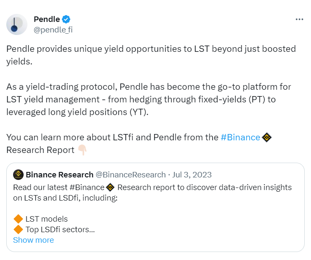Click the Binance logo in the quoted tweet text
This screenshot has height=260, width=311.
click(x=110, y=187)
